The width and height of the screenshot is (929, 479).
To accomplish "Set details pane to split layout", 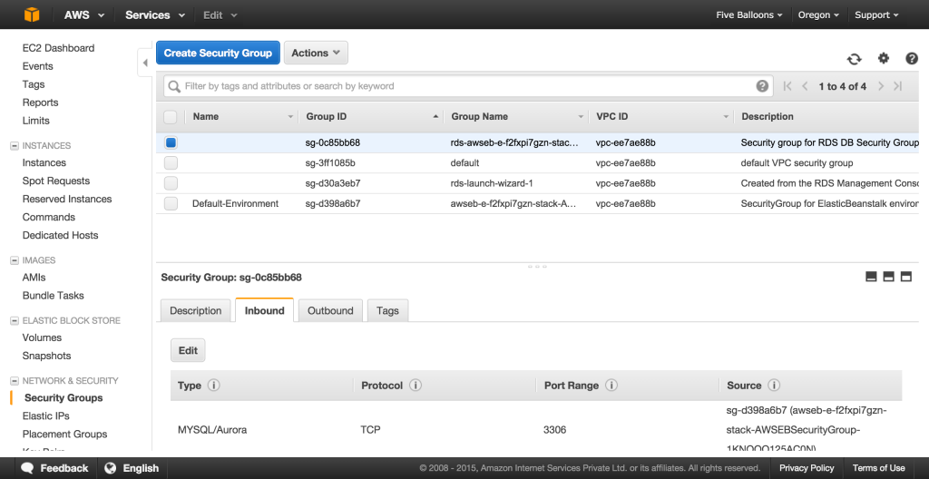I will (x=888, y=277).
